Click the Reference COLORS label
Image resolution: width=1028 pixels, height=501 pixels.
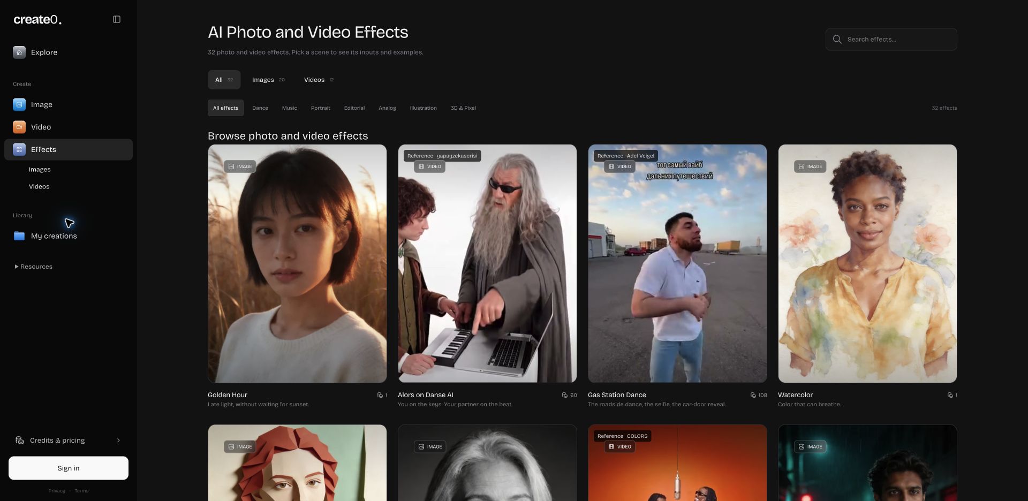coord(622,436)
